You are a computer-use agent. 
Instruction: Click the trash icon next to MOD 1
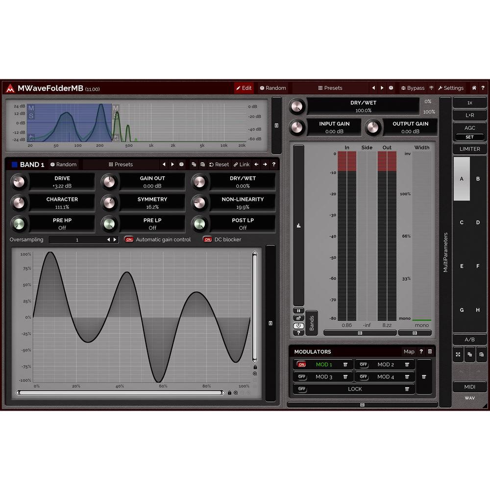345,365
